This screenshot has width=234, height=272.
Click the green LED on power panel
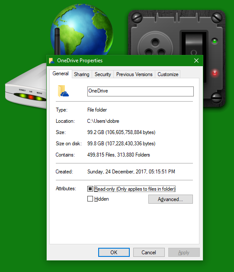point(215,41)
